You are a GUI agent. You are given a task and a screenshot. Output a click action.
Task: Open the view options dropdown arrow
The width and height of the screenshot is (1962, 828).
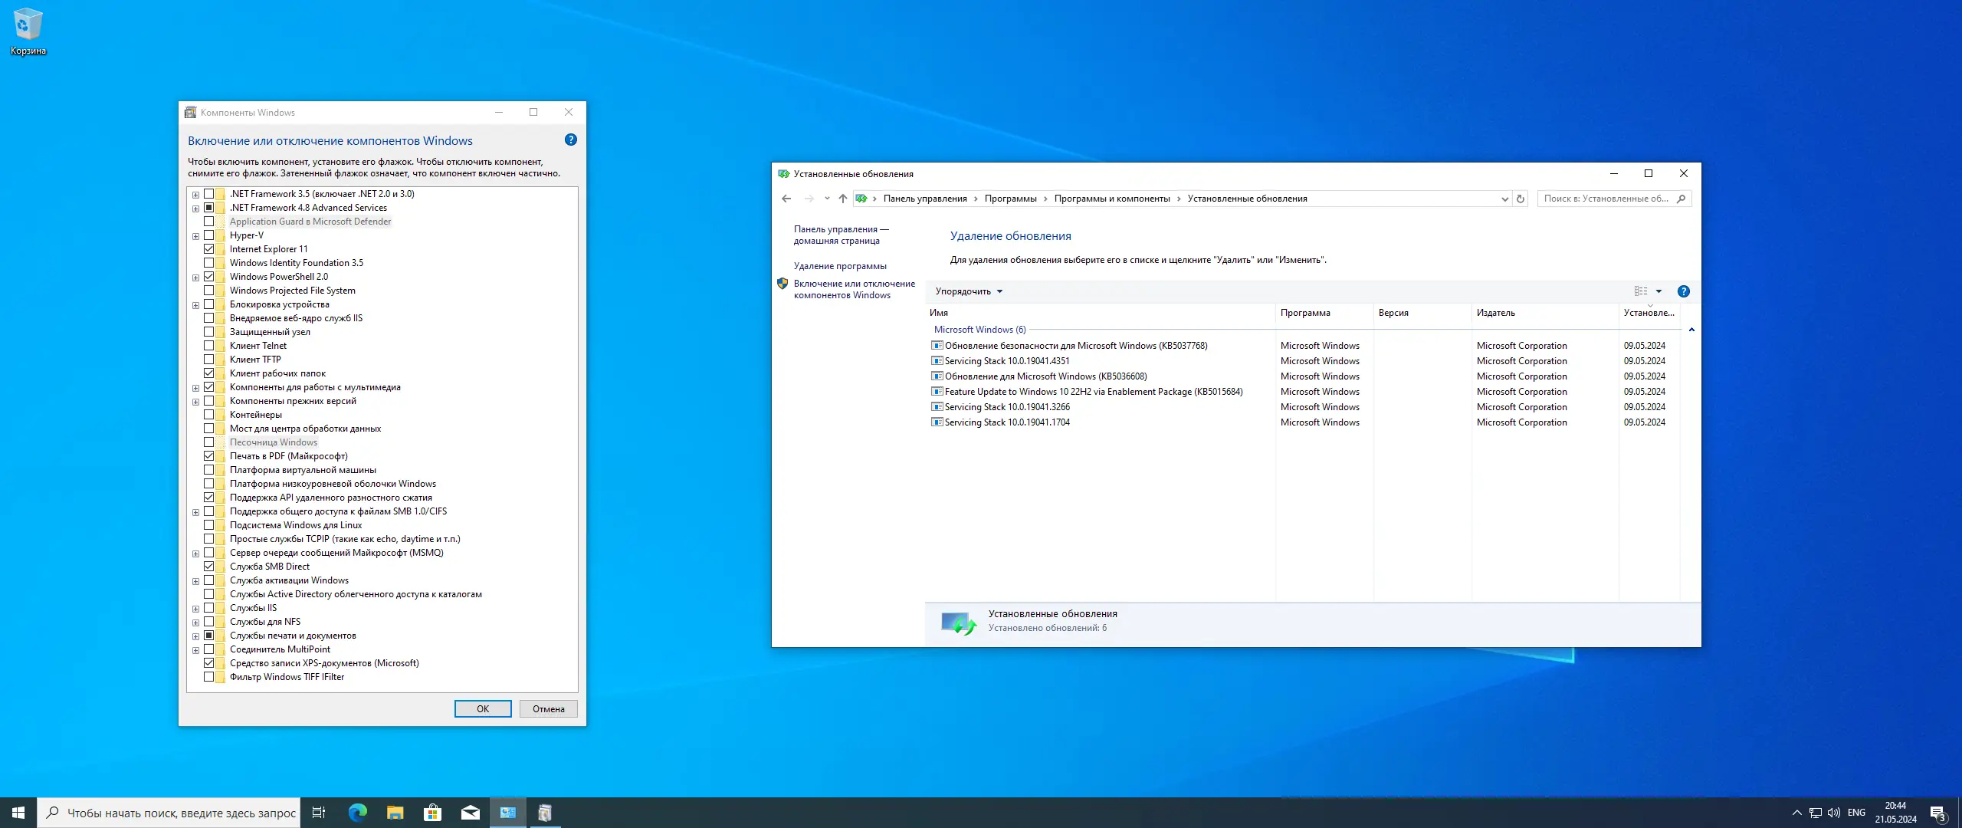click(1659, 291)
